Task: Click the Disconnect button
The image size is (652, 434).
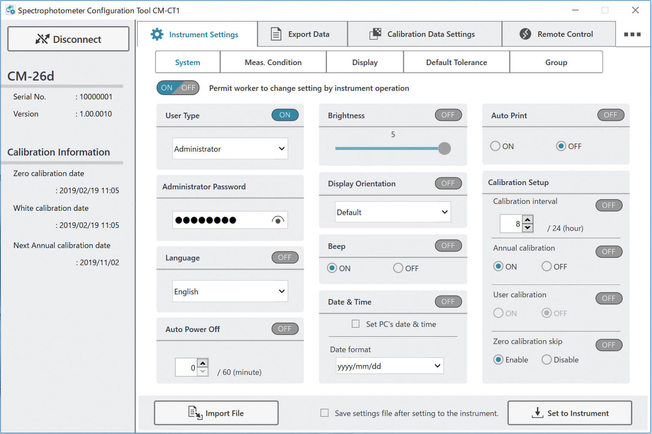Action: pyautogui.click(x=68, y=39)
